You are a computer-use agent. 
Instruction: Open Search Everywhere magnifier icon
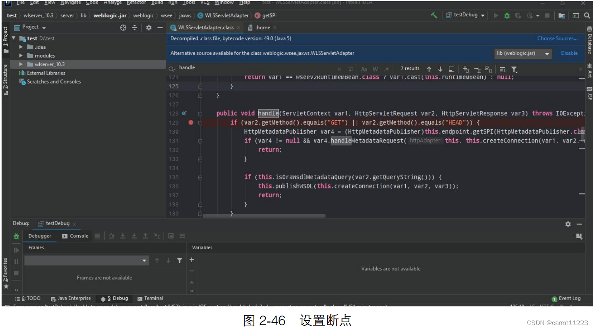(587, 15)
